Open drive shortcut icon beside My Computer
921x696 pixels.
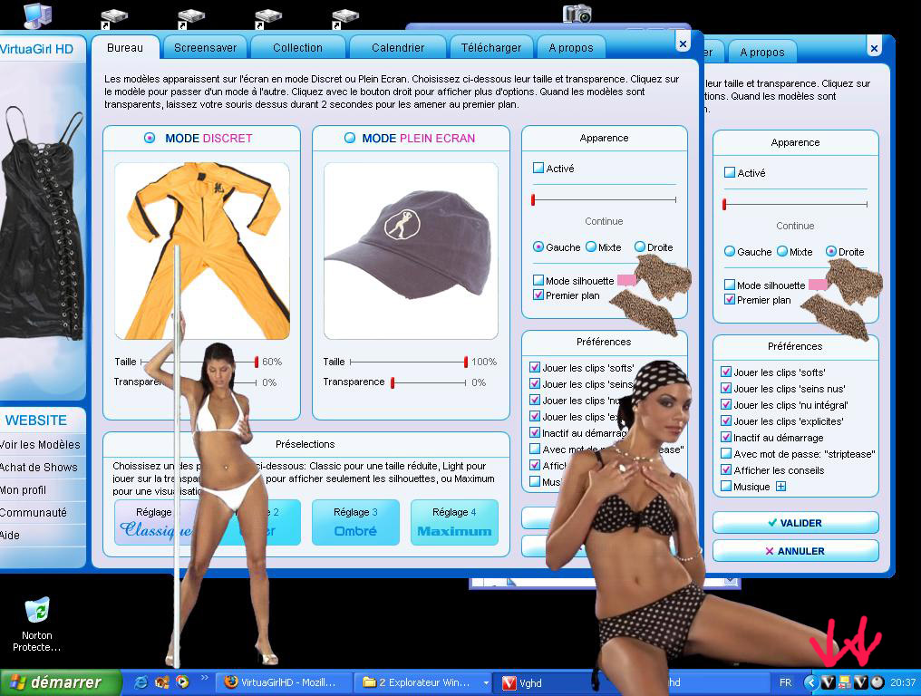(113, 17)
